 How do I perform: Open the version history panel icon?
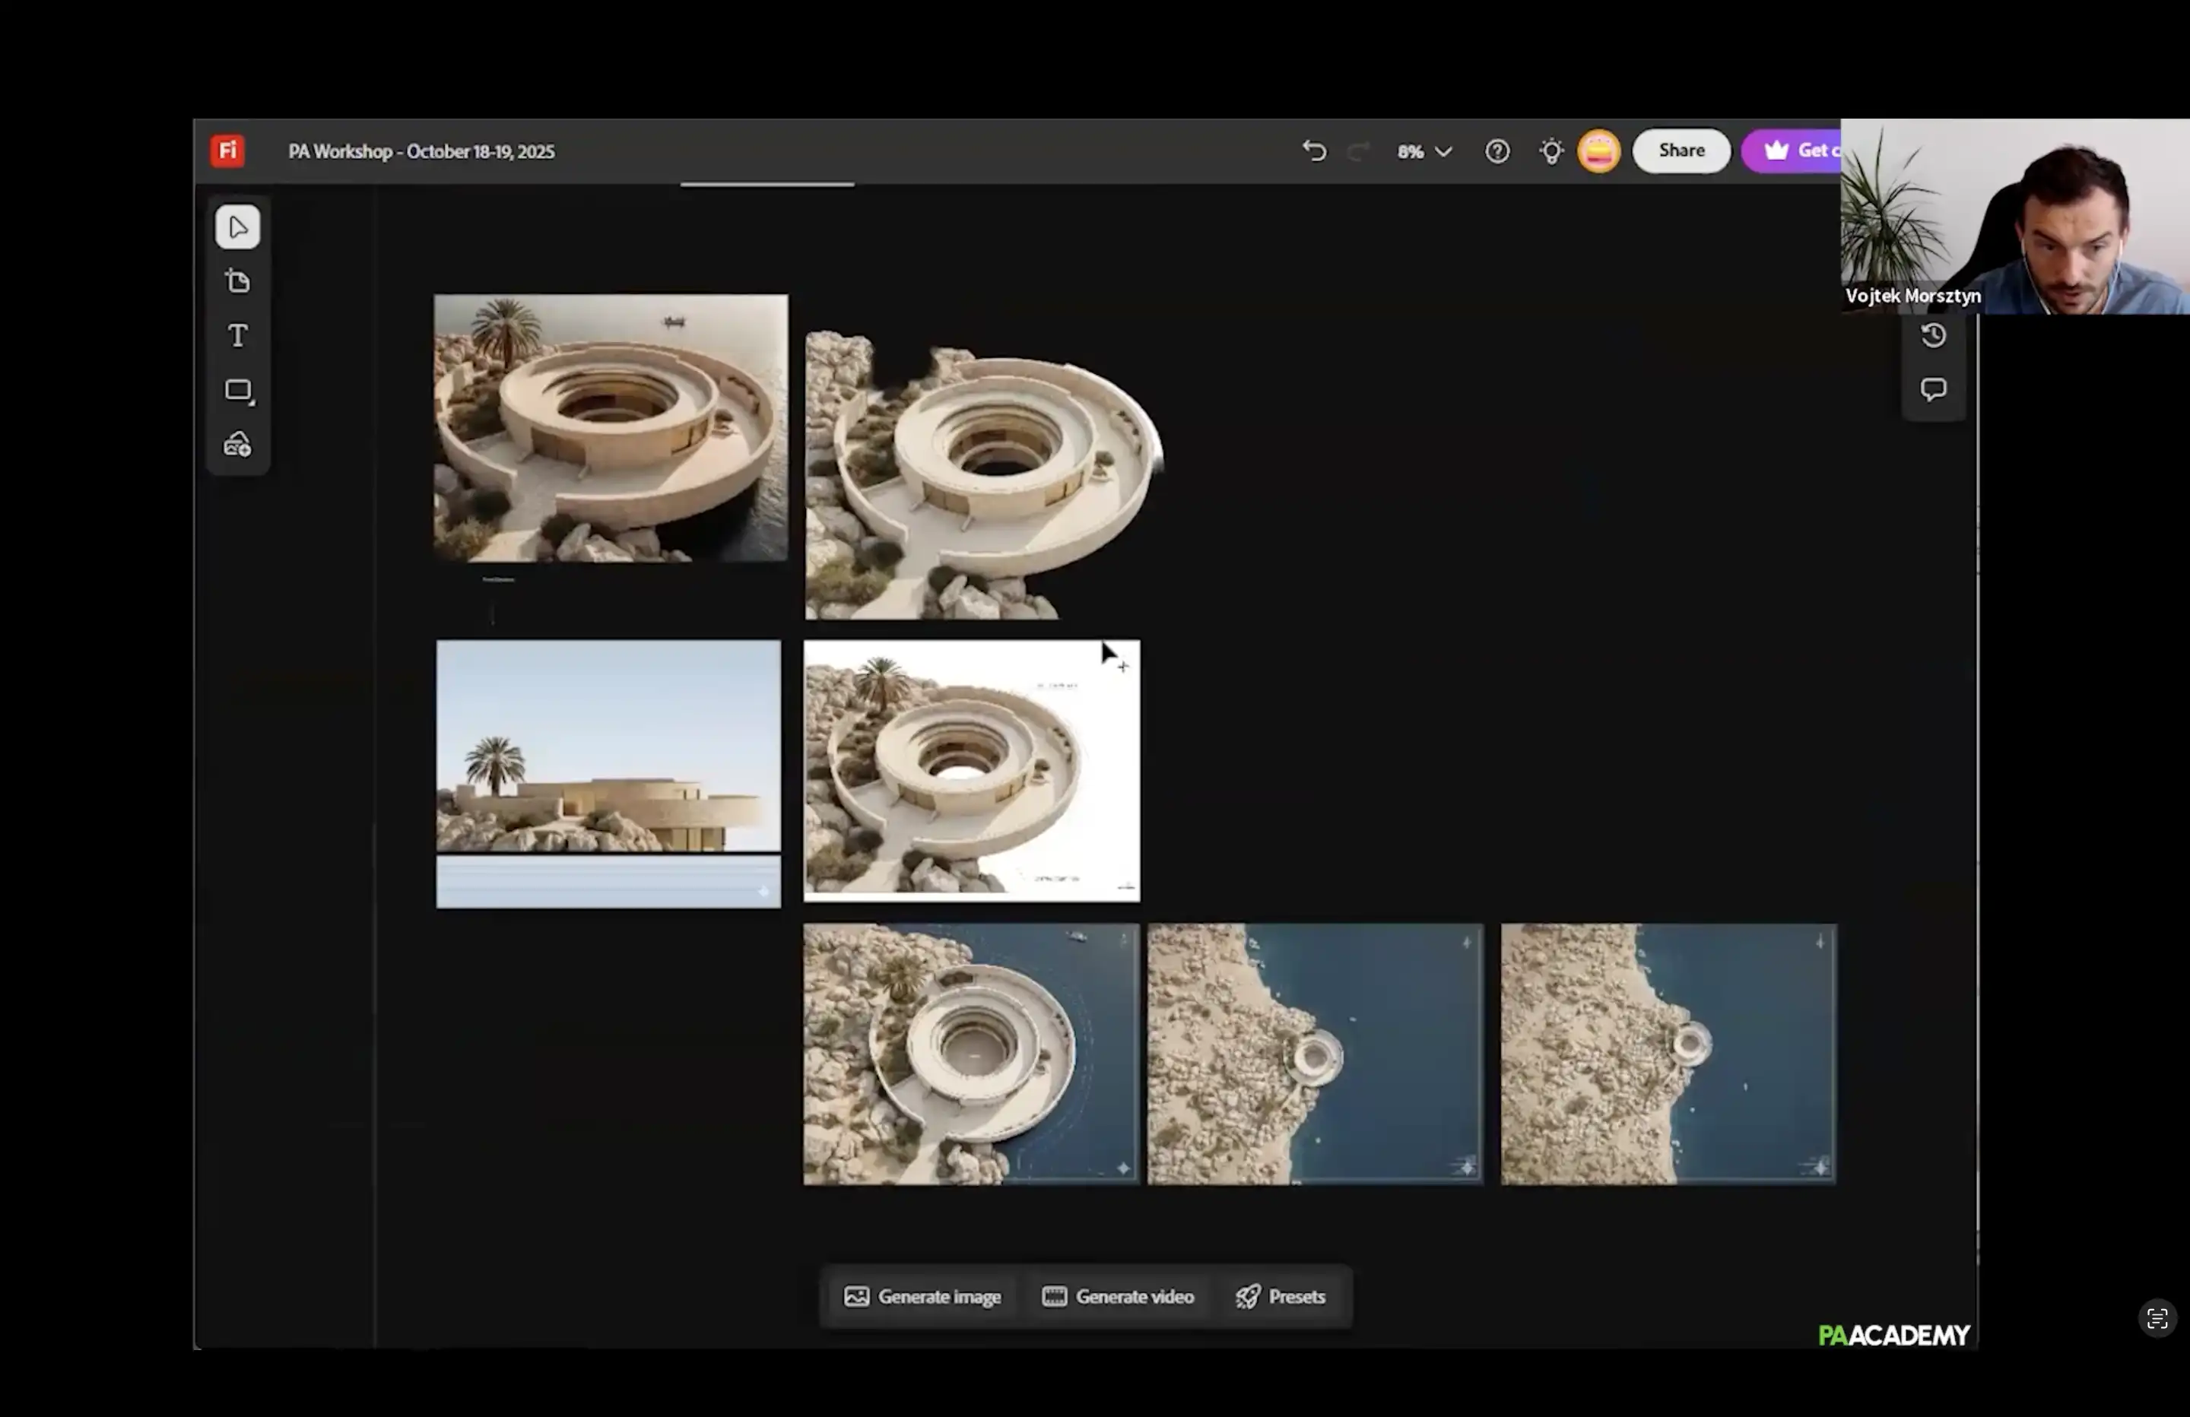click(1933, 336)
